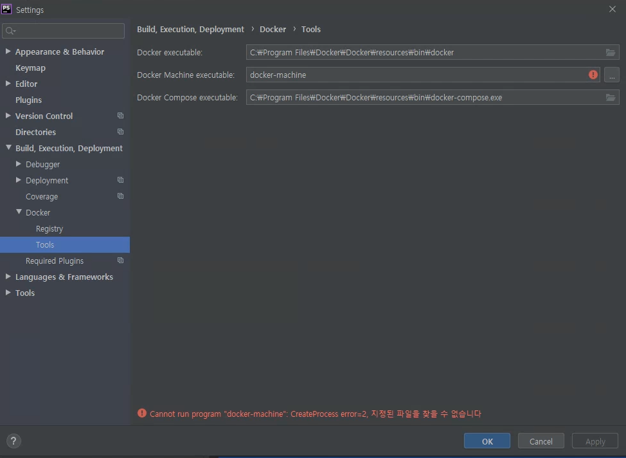Click the project-level icon beside Directories
This screenshot has height=458, width=626.
click(x=120, y=131)
